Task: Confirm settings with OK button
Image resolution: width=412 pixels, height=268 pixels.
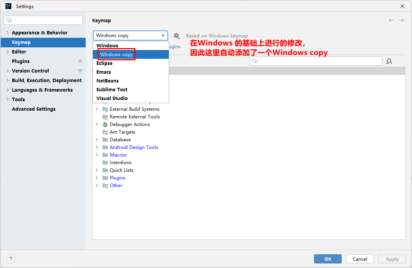Action: [x=328, y=259]
